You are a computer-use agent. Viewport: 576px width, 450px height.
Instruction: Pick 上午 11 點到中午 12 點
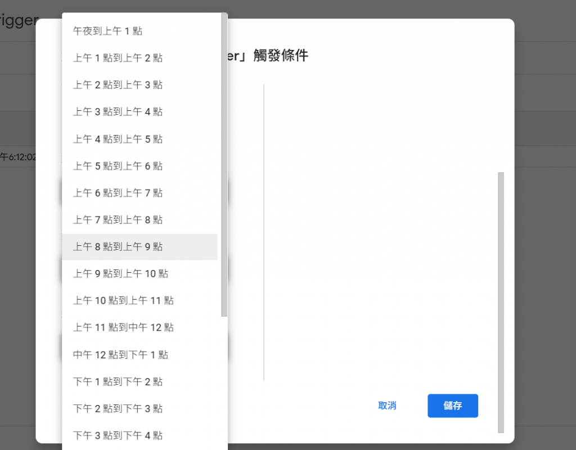[139, 327]
